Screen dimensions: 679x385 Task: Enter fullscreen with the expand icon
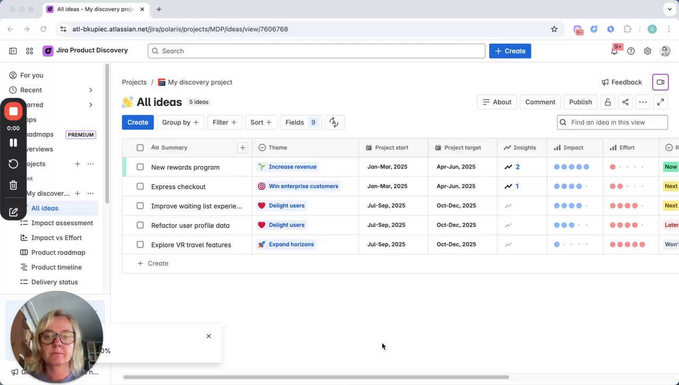pyautogui.click(x=660, y=102)
